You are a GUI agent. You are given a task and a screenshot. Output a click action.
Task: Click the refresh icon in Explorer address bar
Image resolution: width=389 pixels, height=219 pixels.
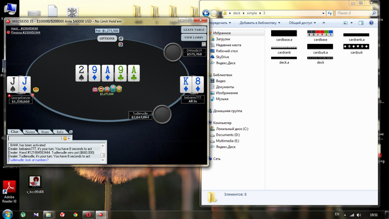click(x=330, y=13)
